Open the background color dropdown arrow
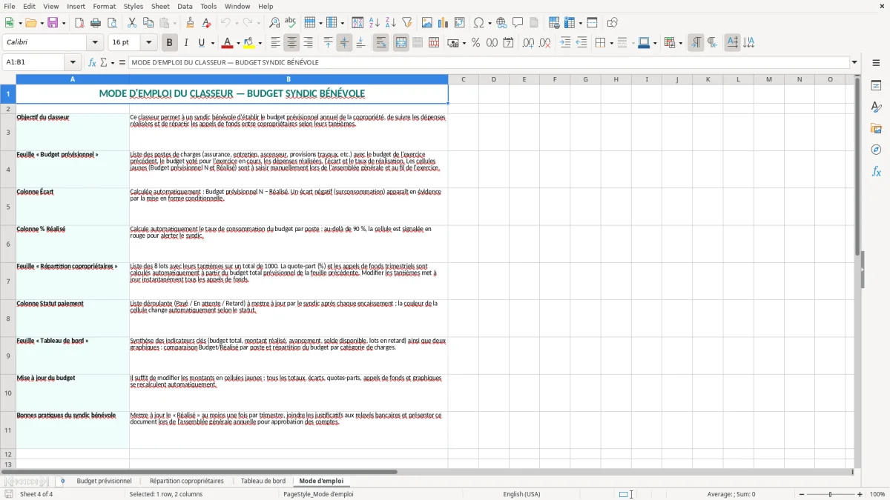The image size is (890, 500). point(260,43)
